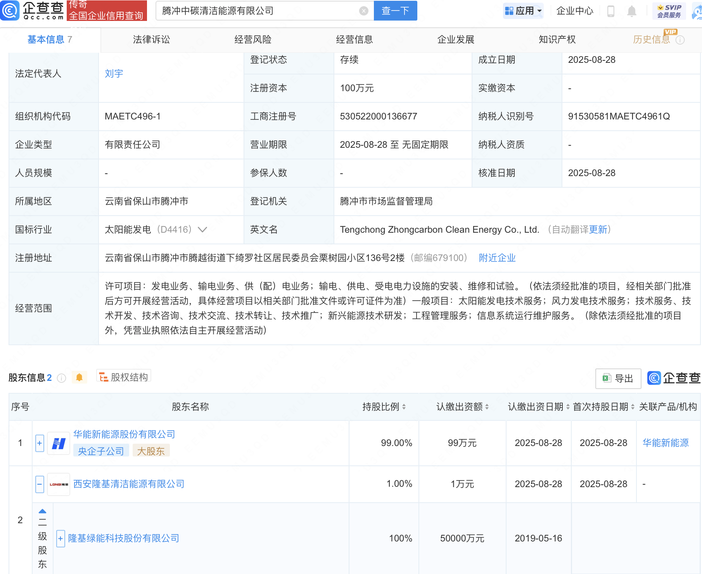Click the shareholder alert bell icon
The width and height of the screenshot is (702, 574).
79,377
